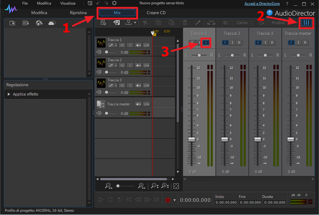Enable R mode on Traccia 3 mixer

click(272, 43)
